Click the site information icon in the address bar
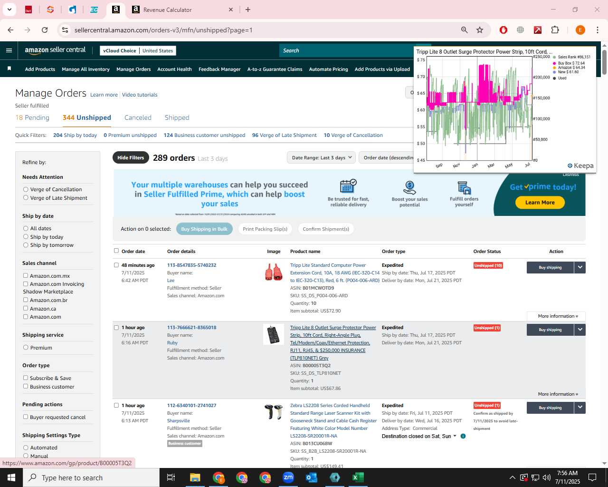 [x=65, y=30]
